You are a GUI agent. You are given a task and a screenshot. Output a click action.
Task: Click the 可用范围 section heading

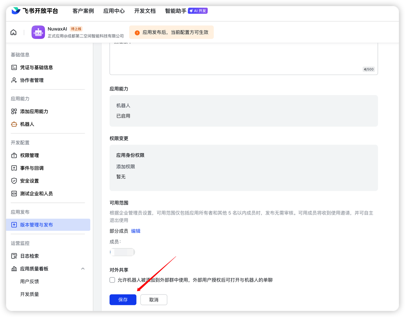pos(119,203)
